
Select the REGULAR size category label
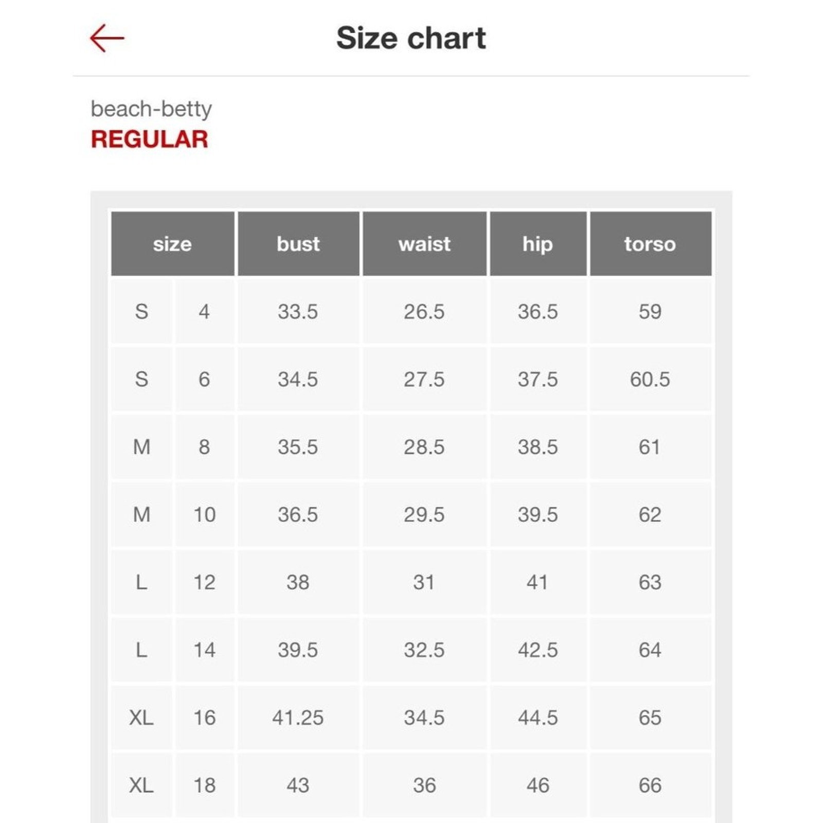[x=149, y=139]
